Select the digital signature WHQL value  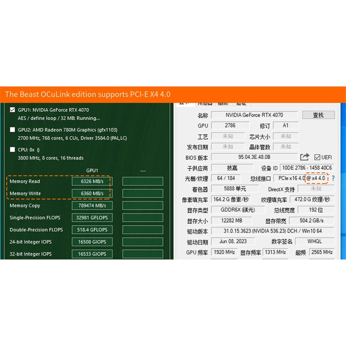[315, 241]
